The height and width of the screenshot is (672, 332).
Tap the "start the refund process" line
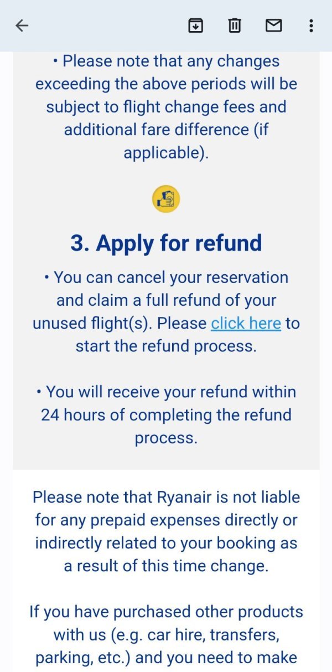[166, 347]
